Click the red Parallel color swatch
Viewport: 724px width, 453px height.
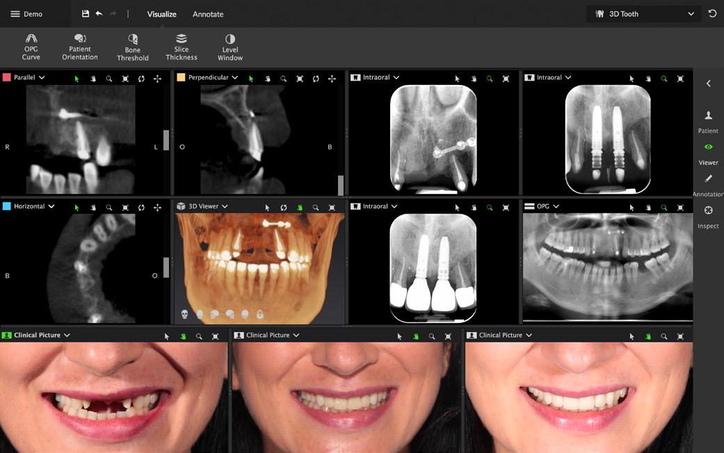pos(6,77)
